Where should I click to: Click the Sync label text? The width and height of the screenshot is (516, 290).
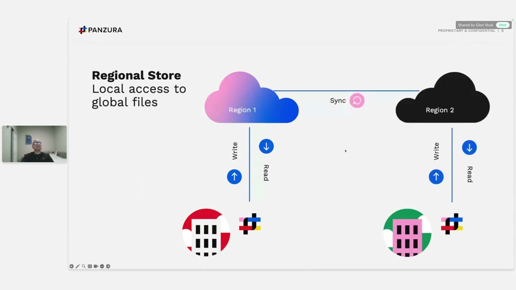click(x=338, y=101)
